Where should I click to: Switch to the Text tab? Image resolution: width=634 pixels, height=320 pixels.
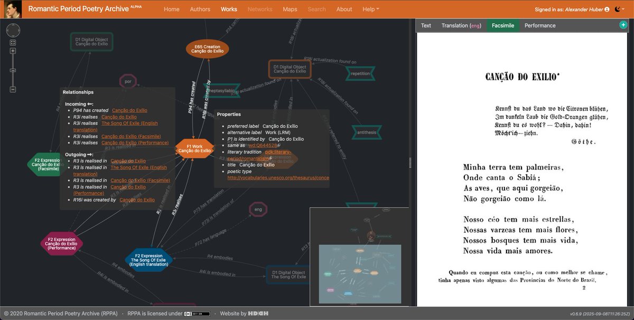coord(426,25)
